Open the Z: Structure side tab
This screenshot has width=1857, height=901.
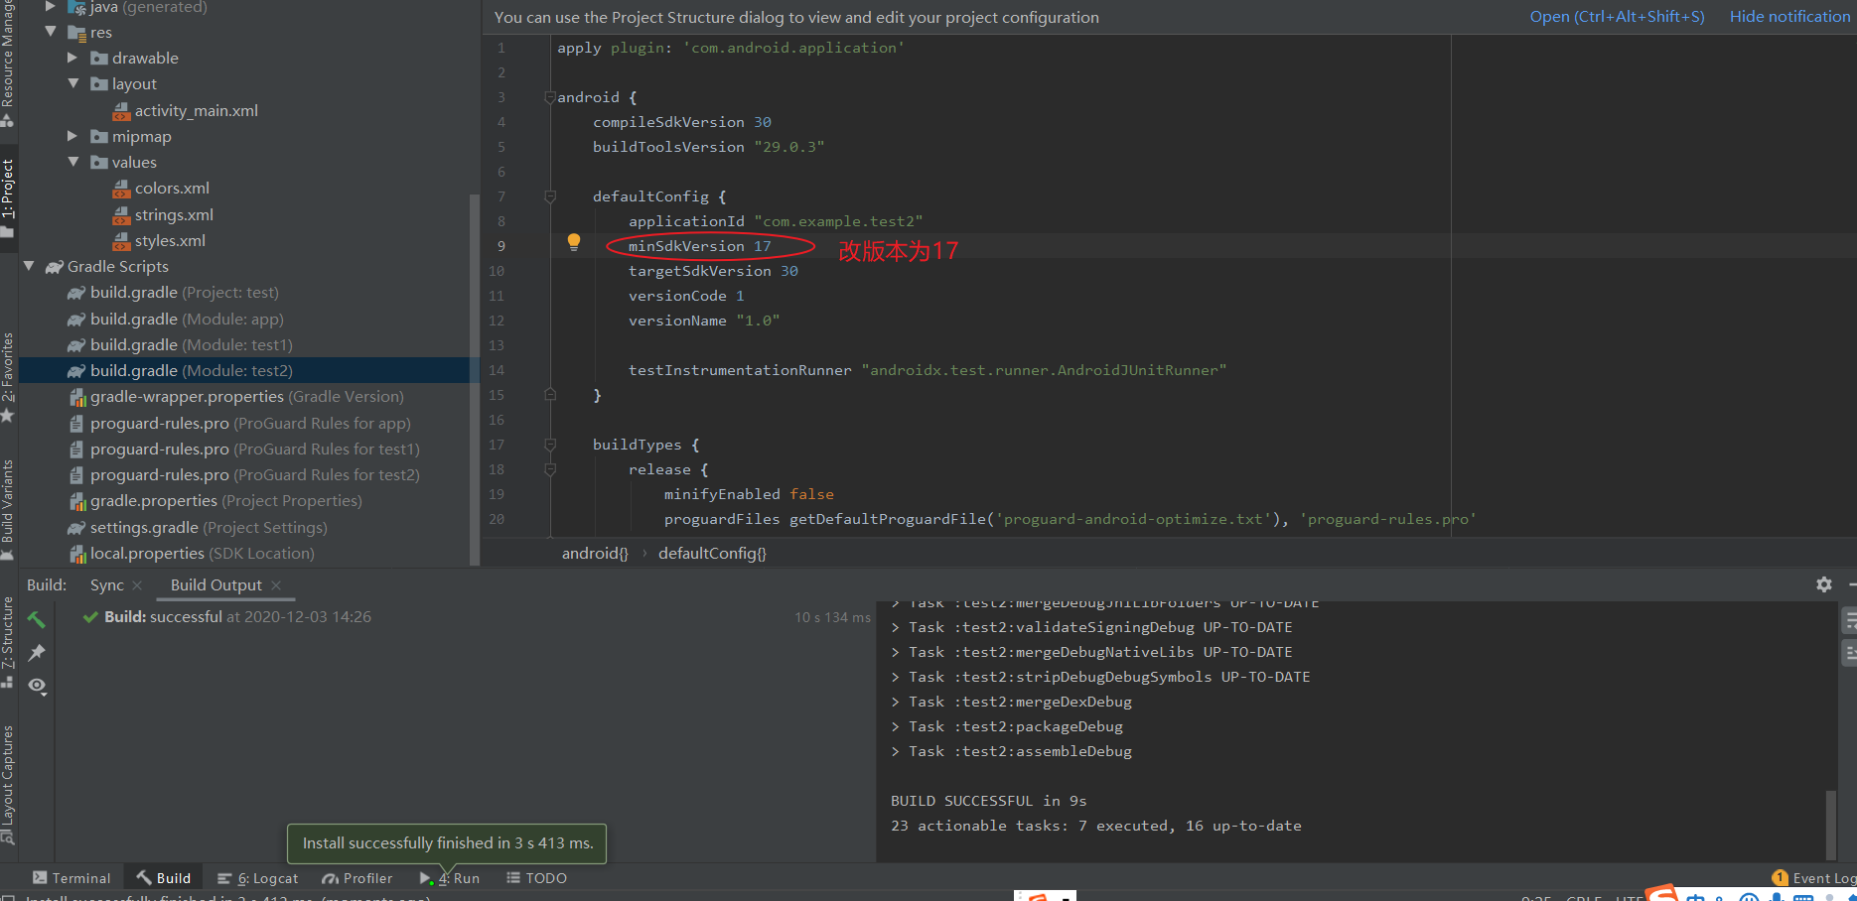(x=8, y=642)
